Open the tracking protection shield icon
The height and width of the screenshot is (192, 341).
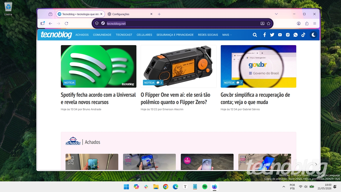tap(97, 23)
